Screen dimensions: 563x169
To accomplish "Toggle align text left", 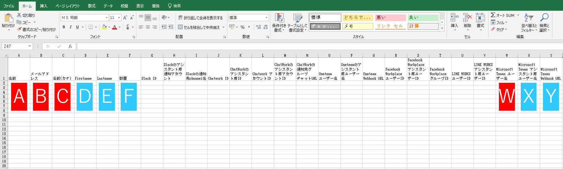I will [141, 27].
